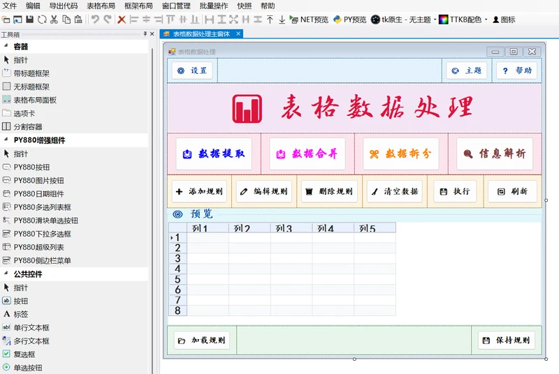Image resolution: width=559 pixels, height=374 pixels.
Task: Collapse the PY880增强组件 toolbox group
Action: pos(6,140)
